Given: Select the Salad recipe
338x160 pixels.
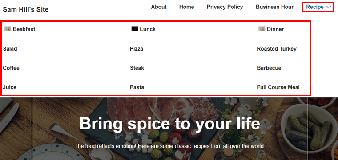Looking at the screenshot, I should [10, 49].
